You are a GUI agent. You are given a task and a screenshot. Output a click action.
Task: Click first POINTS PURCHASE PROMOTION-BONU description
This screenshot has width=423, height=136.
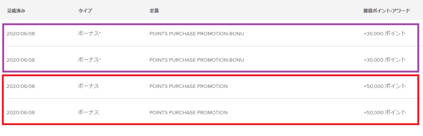pos(197,34)
